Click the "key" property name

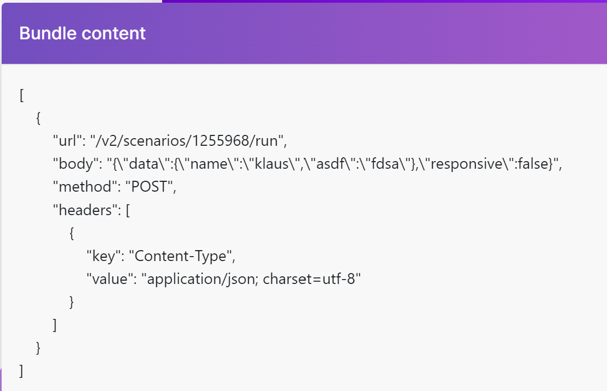(101, 256)
